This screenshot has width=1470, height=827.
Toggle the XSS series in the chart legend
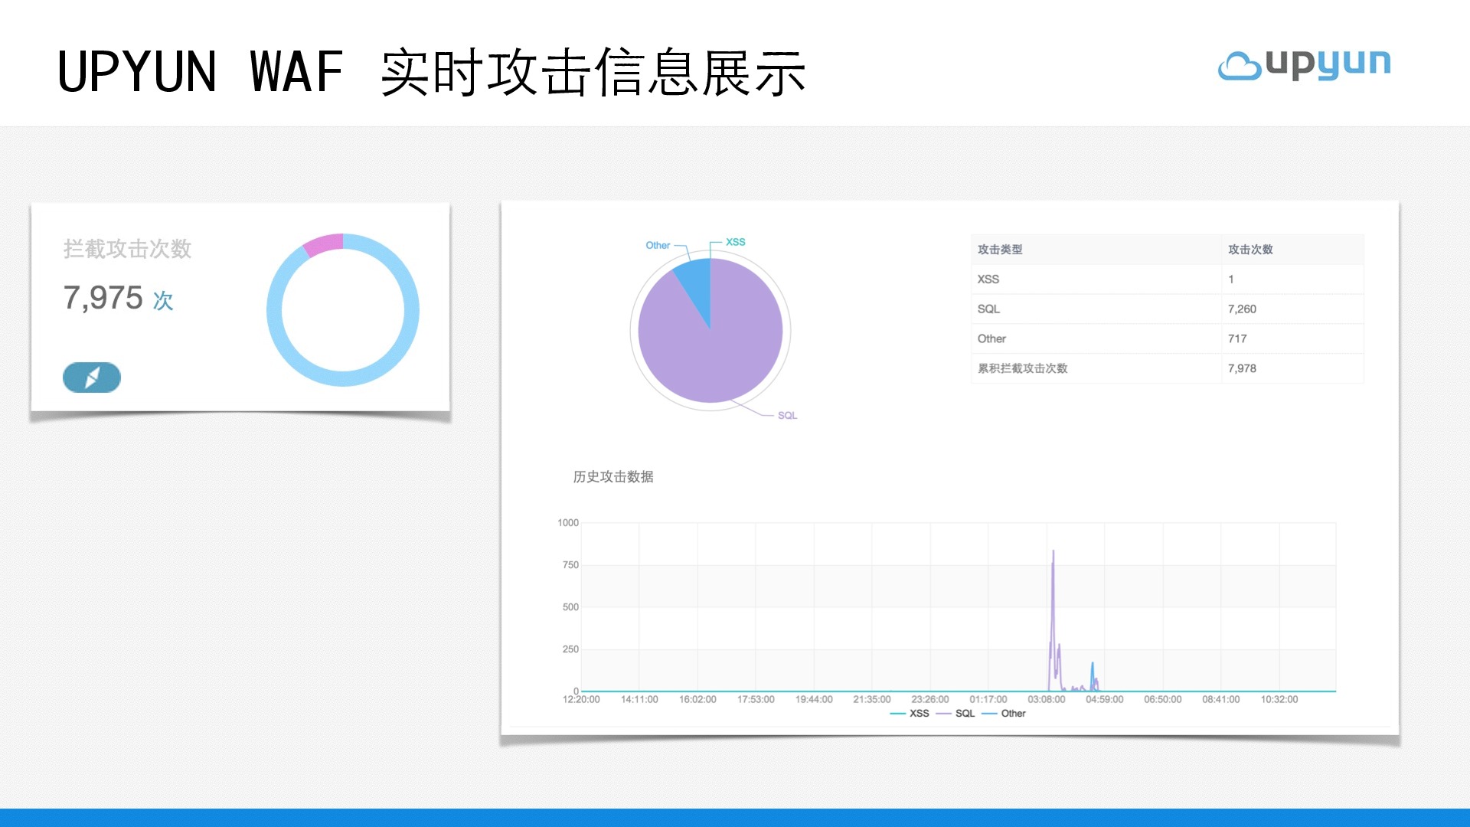tap(910, 713)
